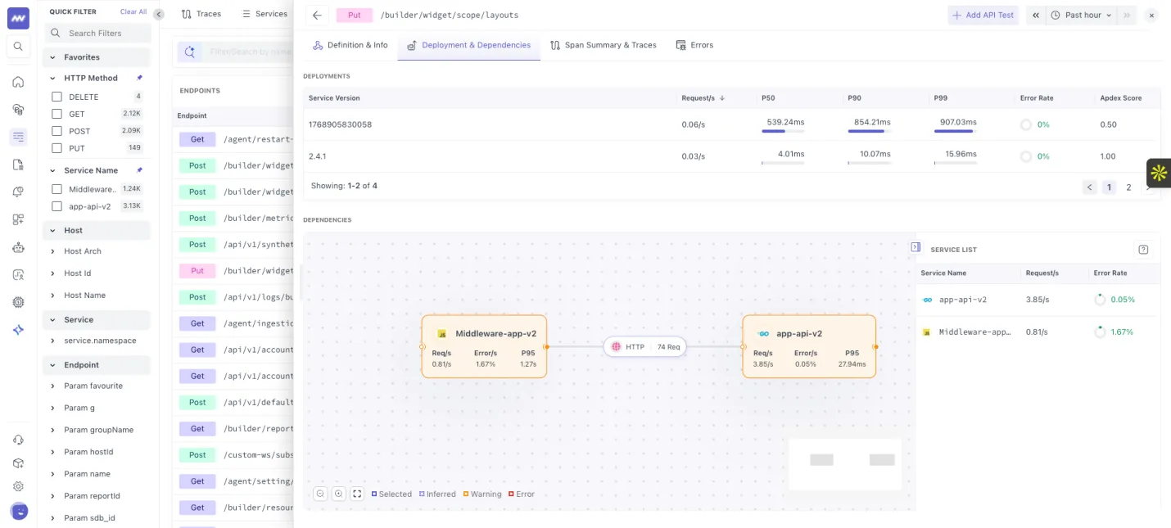The height and width of the screenshot is (528, 1171).
Task: Click Clear All in quick filter
Action: (x=133, y=12)
